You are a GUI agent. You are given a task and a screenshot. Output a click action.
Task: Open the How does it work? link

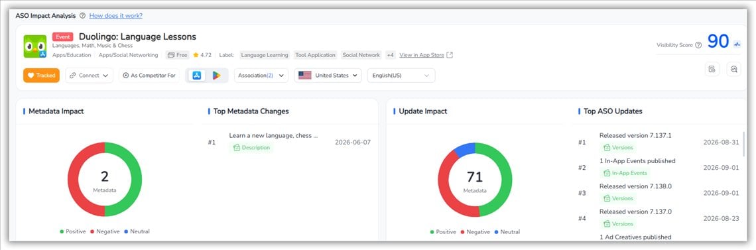click(x=115, y=15)
